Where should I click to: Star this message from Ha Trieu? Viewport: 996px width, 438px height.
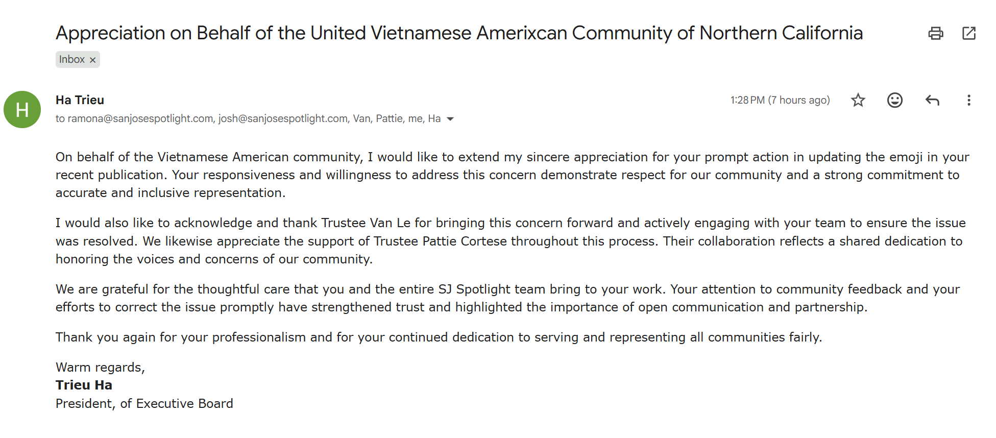point(858,100)
